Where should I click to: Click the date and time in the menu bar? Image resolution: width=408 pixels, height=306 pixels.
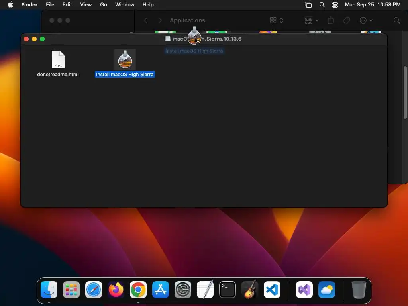(373, 4)
